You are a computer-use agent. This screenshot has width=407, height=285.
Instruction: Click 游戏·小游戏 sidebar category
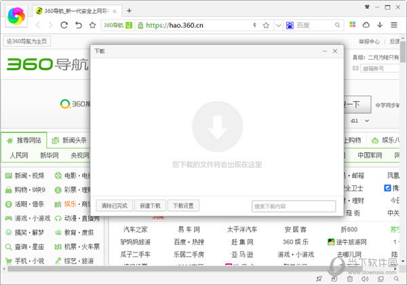click(x=28, y=218)
